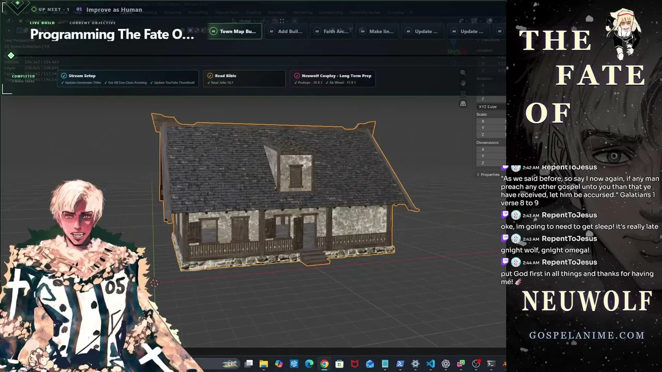Open Copilot from the taskbar
662x372 pixels.
279,364
